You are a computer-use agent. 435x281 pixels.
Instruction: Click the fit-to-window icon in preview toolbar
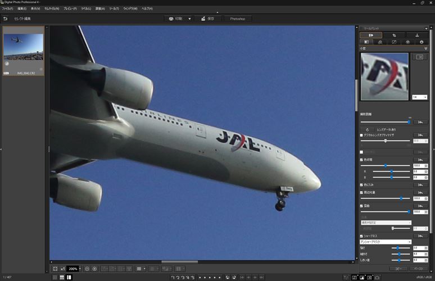tap(55, 269)
